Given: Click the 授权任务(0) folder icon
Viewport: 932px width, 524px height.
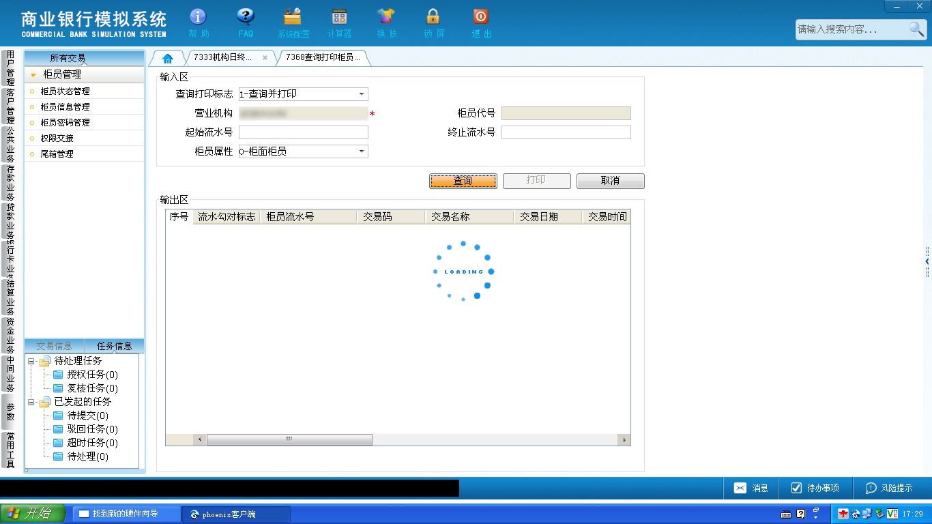Looking at the screenshot, I should click(58, 375).
